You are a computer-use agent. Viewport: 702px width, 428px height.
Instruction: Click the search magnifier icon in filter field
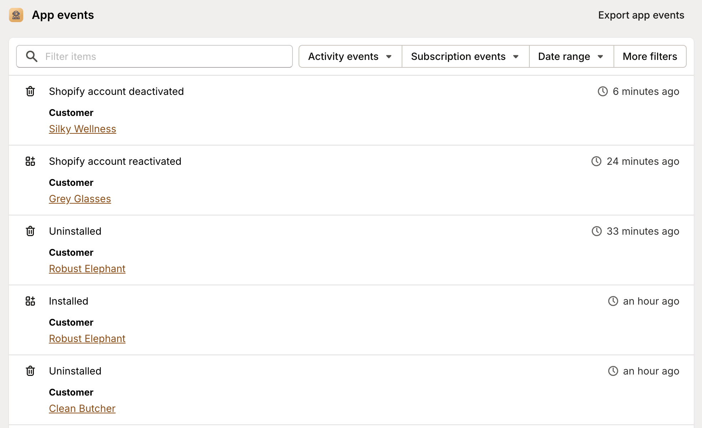tap(32, 56)
